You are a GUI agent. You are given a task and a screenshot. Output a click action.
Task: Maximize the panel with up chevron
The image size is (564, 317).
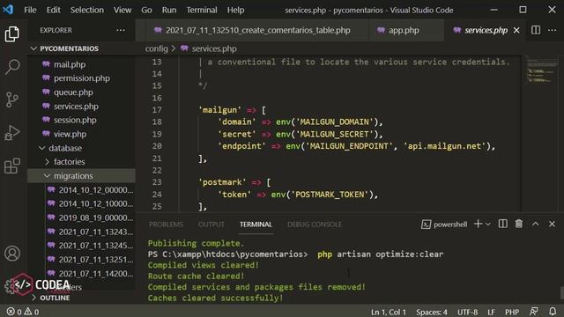(536, 224)
